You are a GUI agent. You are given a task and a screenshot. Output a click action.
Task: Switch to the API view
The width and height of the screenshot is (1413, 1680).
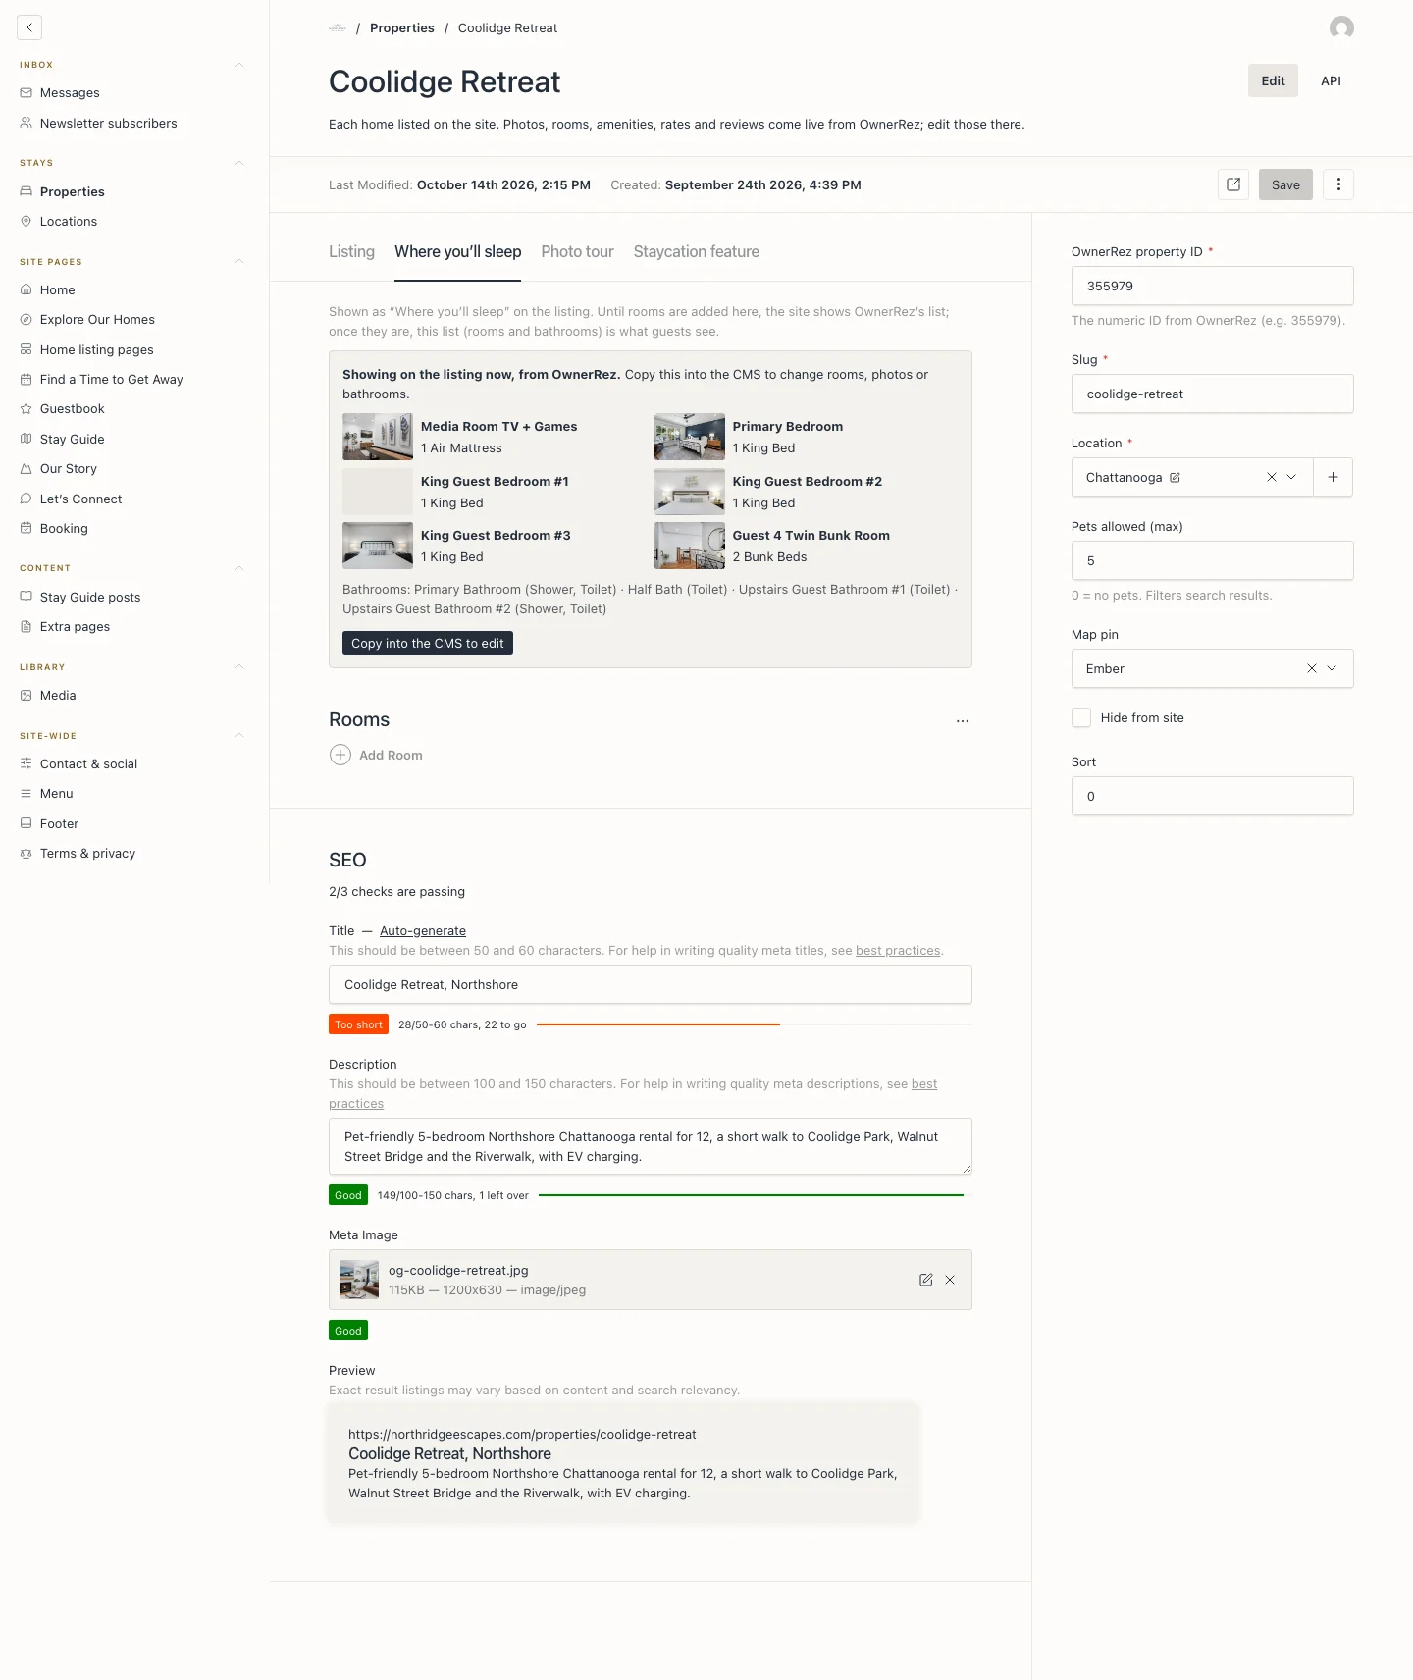1331,80
